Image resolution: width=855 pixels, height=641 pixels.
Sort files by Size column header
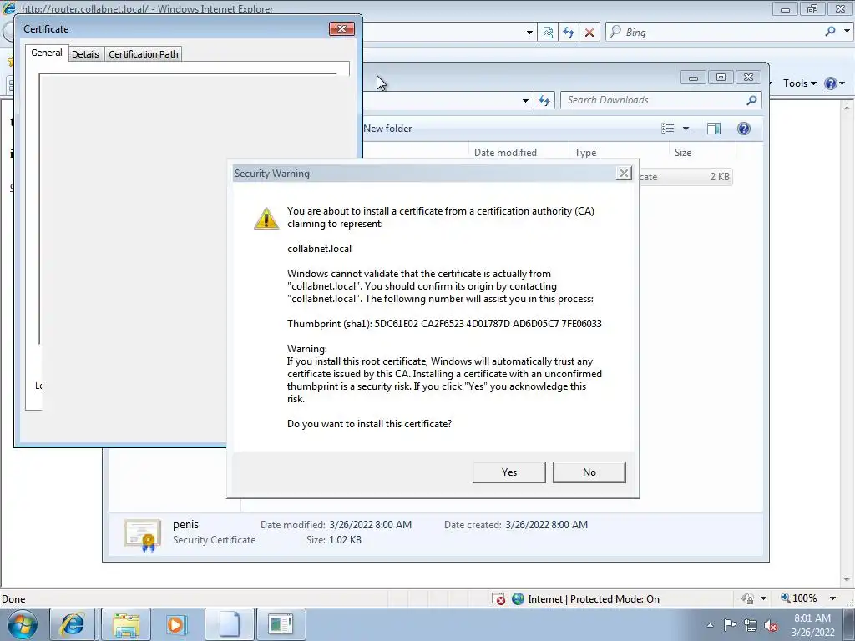(x=702, y=153)
